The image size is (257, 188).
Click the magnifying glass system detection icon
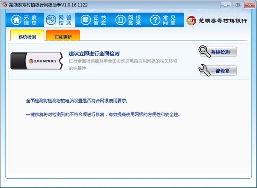204,51
